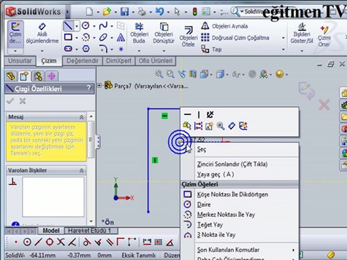Screen dimensions: 347x260
Task: Click Objeleri Buda trim tool
Action: tap(139, 33)
